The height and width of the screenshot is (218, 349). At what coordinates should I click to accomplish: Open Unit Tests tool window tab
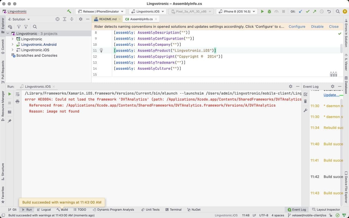151,210
